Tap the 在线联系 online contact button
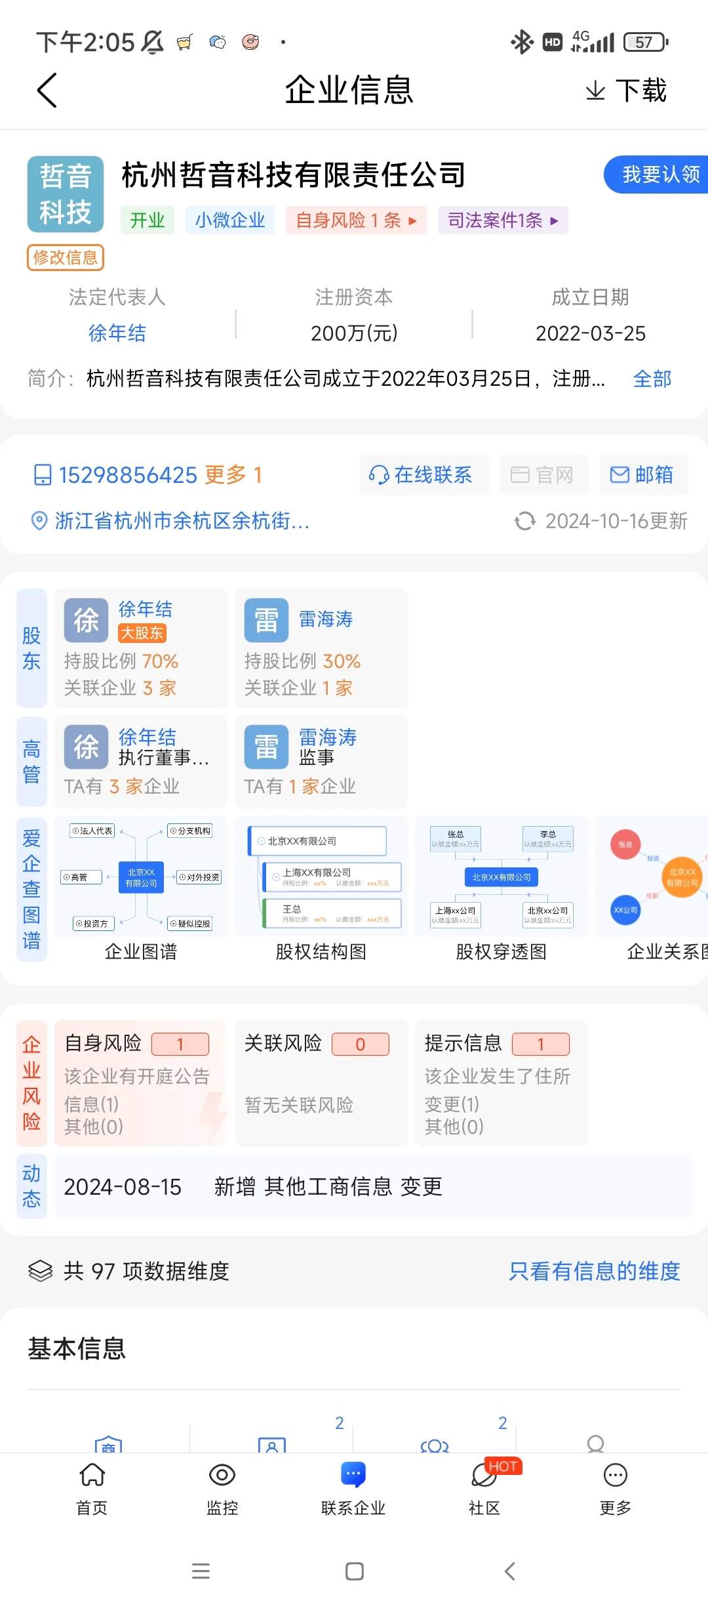 coord(423,475)
